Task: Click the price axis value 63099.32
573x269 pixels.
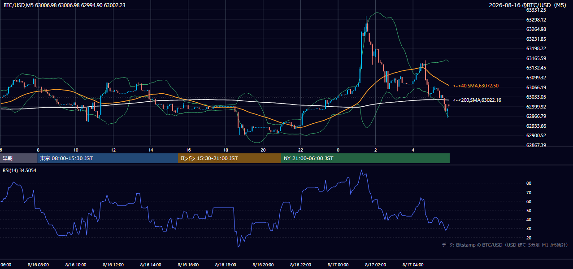Action: pos(536,78)
